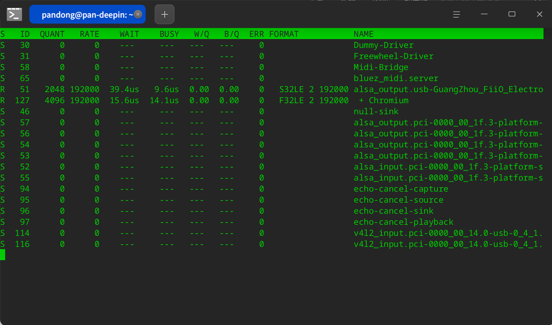
Task: Click node ID 51
Action: (x=25, y=89)
